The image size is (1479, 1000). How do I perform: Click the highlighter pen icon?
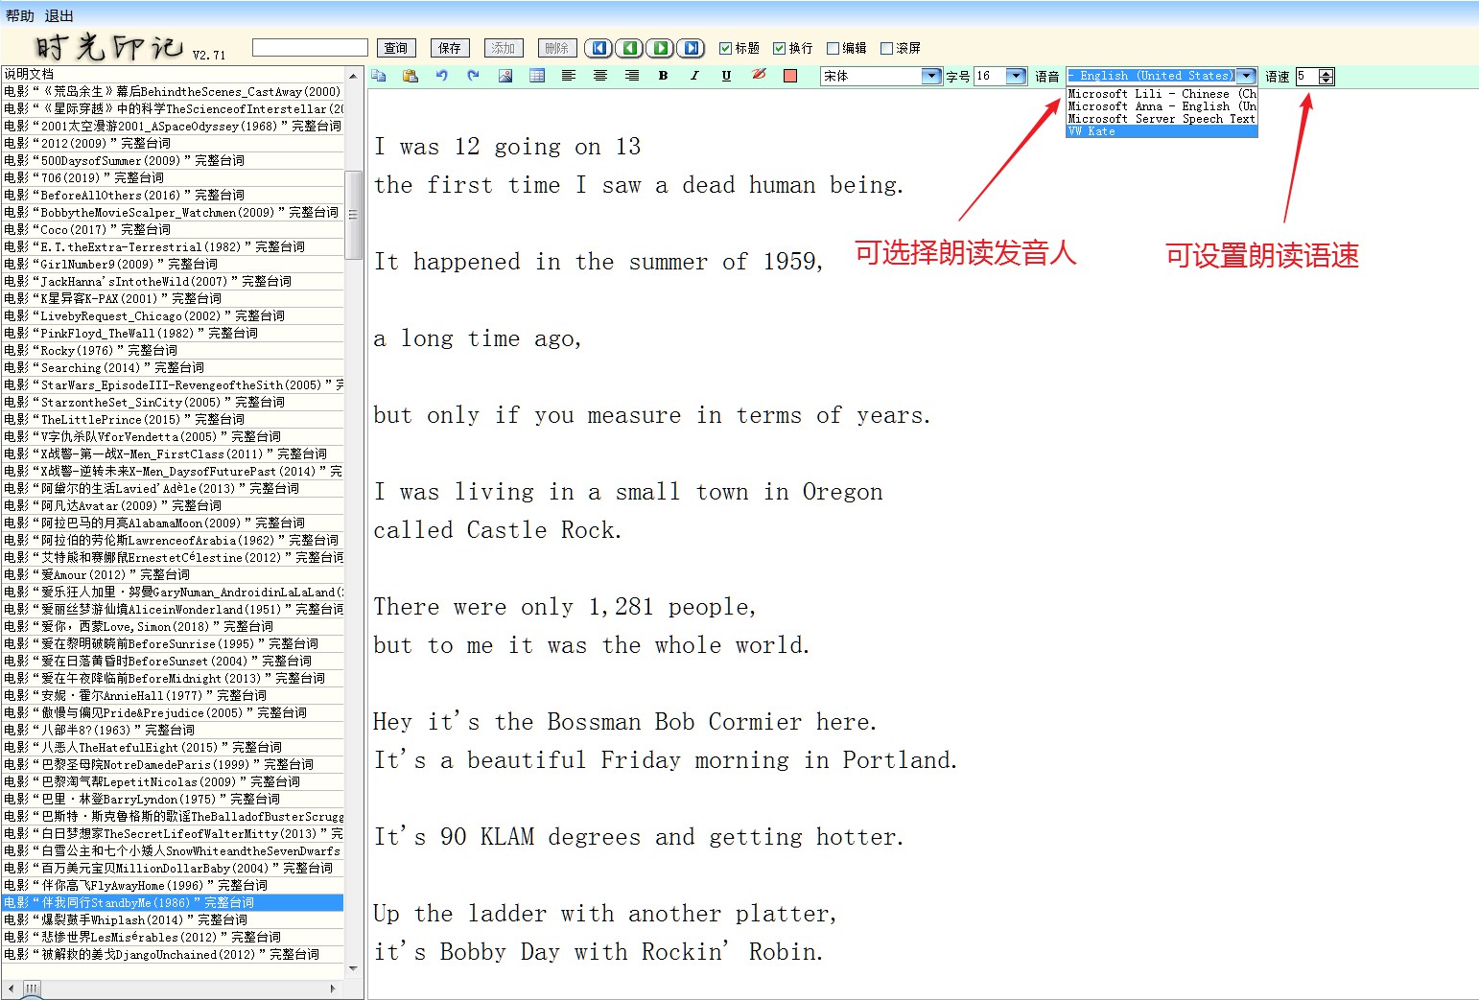(x=759, y=76)
